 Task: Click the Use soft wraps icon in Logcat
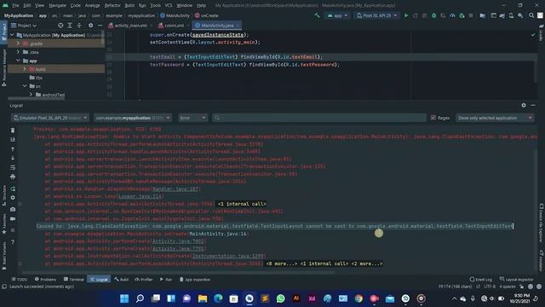[13, 167]
